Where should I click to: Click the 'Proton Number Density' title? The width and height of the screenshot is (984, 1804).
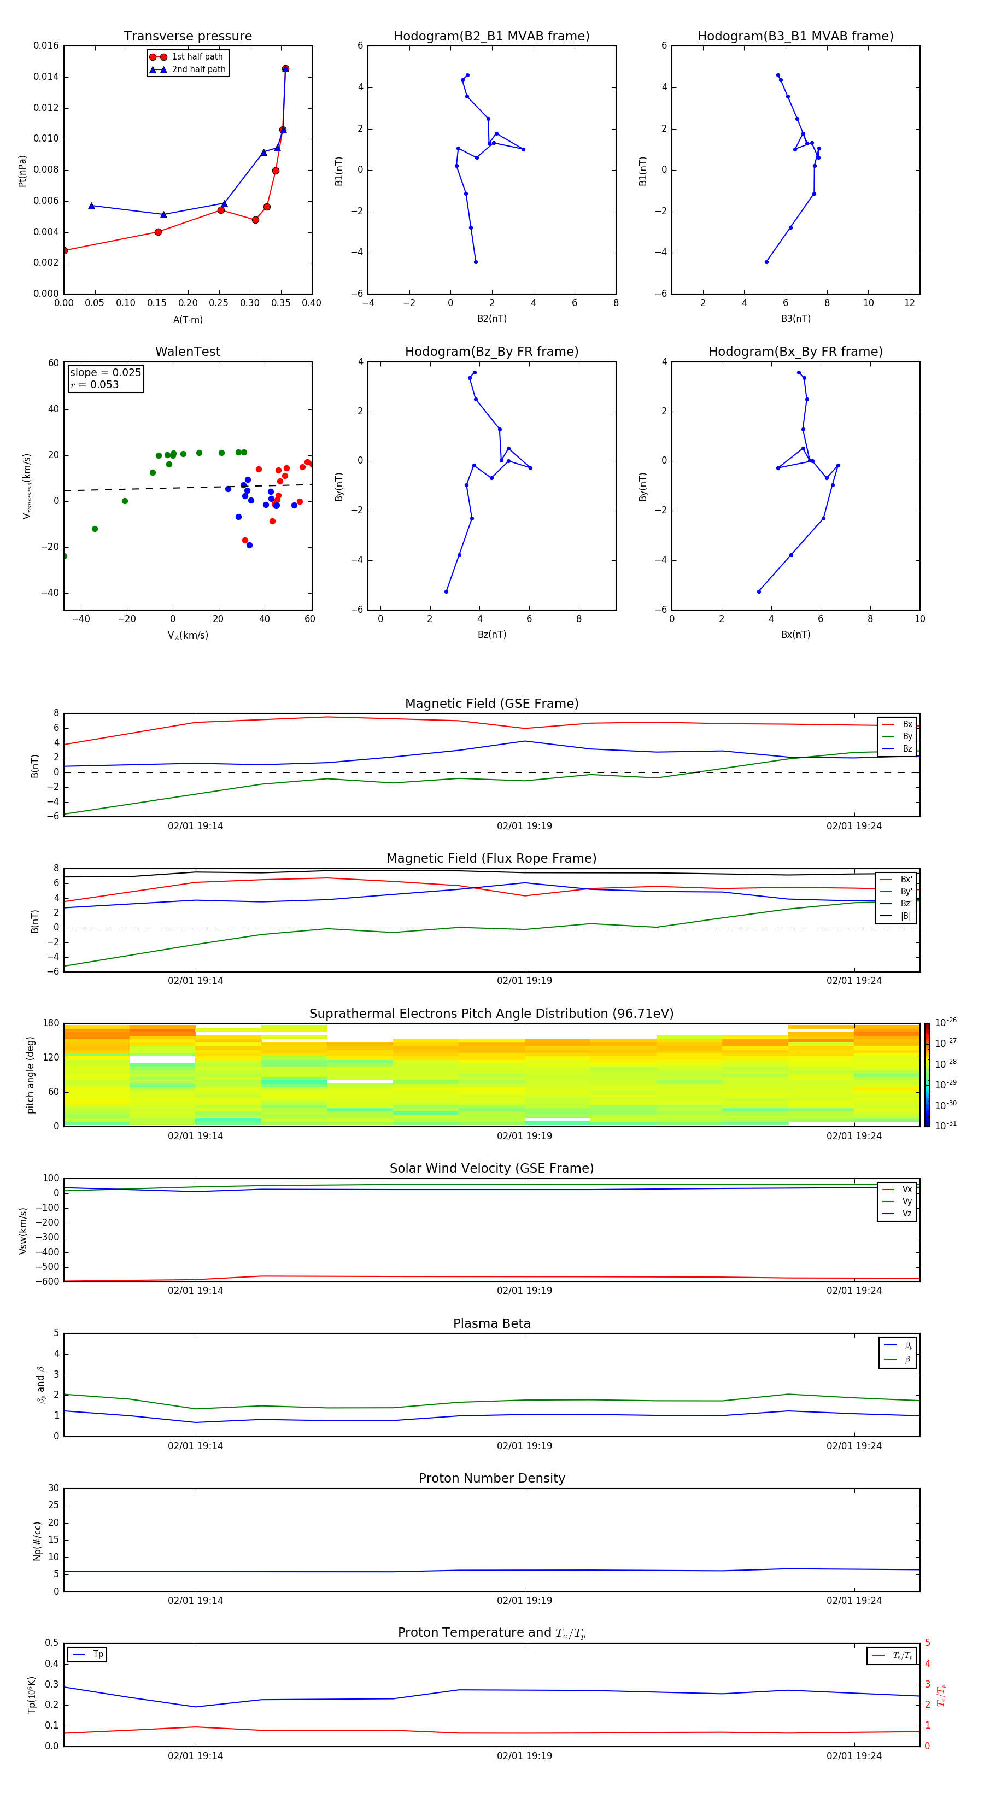[491, 1478]
